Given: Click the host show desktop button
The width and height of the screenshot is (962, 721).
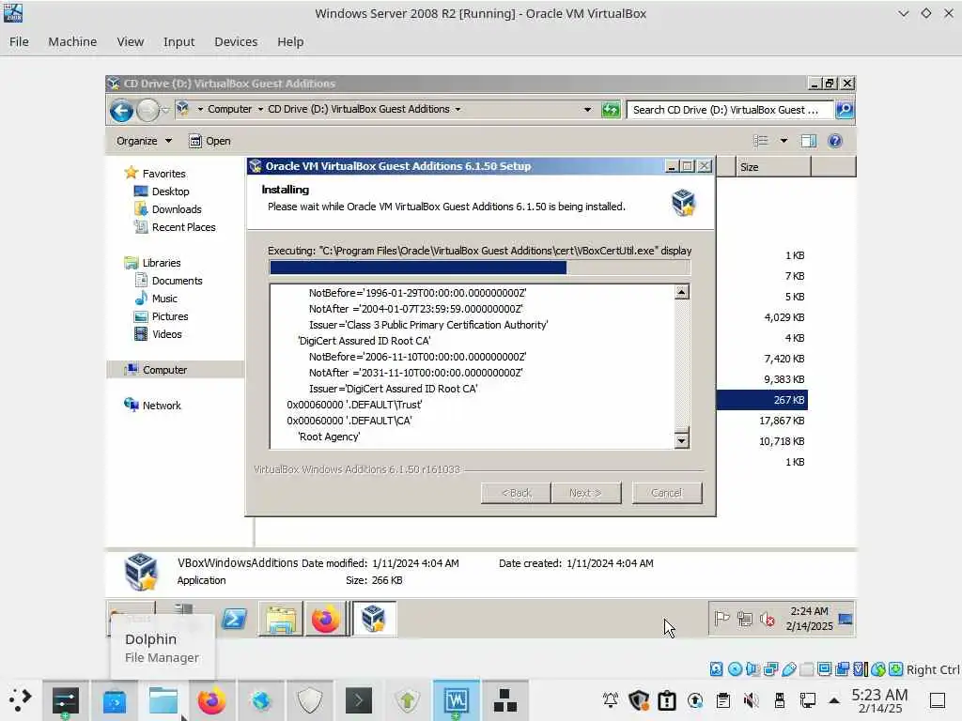Looking at the screenshot, I should point(938,700).
